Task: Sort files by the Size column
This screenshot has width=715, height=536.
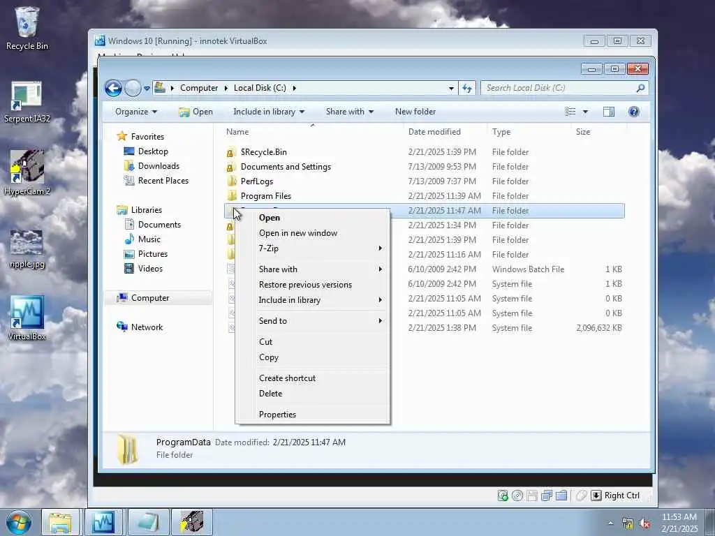Action: click(x=598, y=132)
